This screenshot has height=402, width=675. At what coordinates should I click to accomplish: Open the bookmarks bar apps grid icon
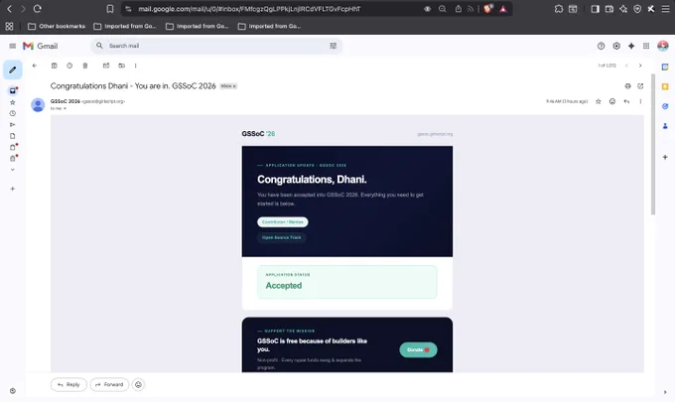tap(9, 26)
